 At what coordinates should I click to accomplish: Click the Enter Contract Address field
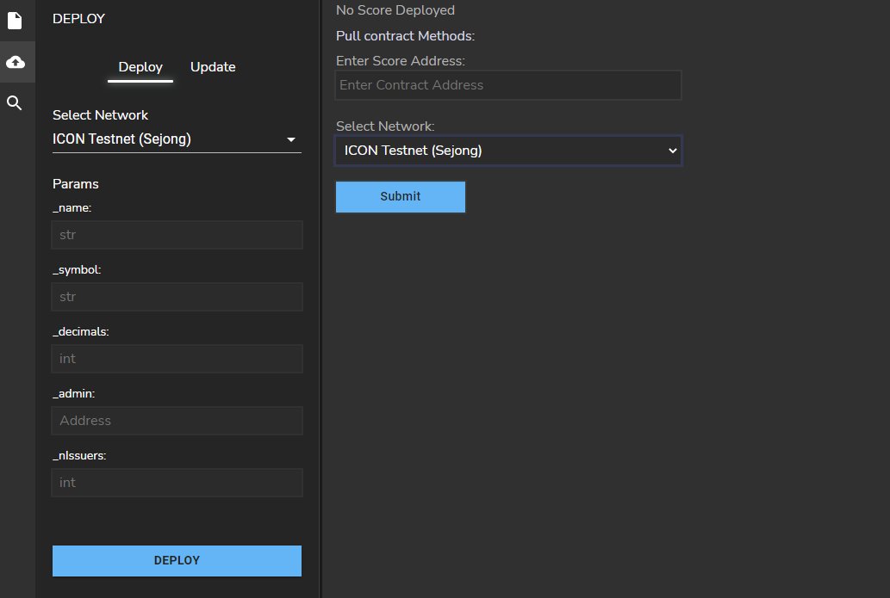(x=508, y=85)
